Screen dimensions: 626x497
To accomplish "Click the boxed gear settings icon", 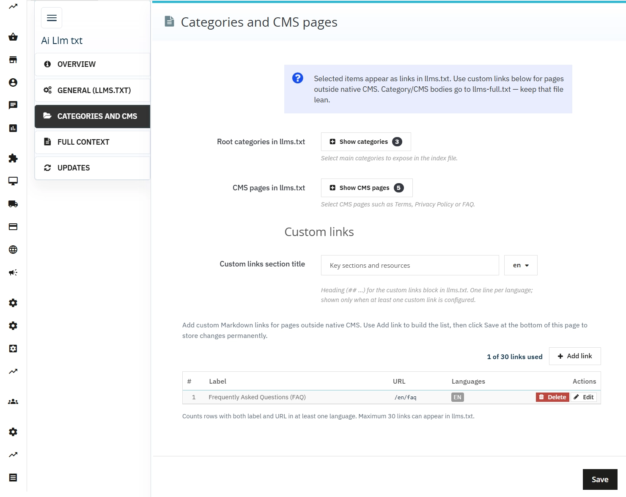I will (13, 349).
